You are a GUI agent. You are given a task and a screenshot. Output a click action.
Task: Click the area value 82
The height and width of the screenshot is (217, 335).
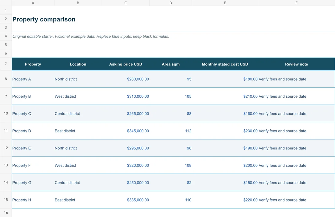[x=189, y=183]
